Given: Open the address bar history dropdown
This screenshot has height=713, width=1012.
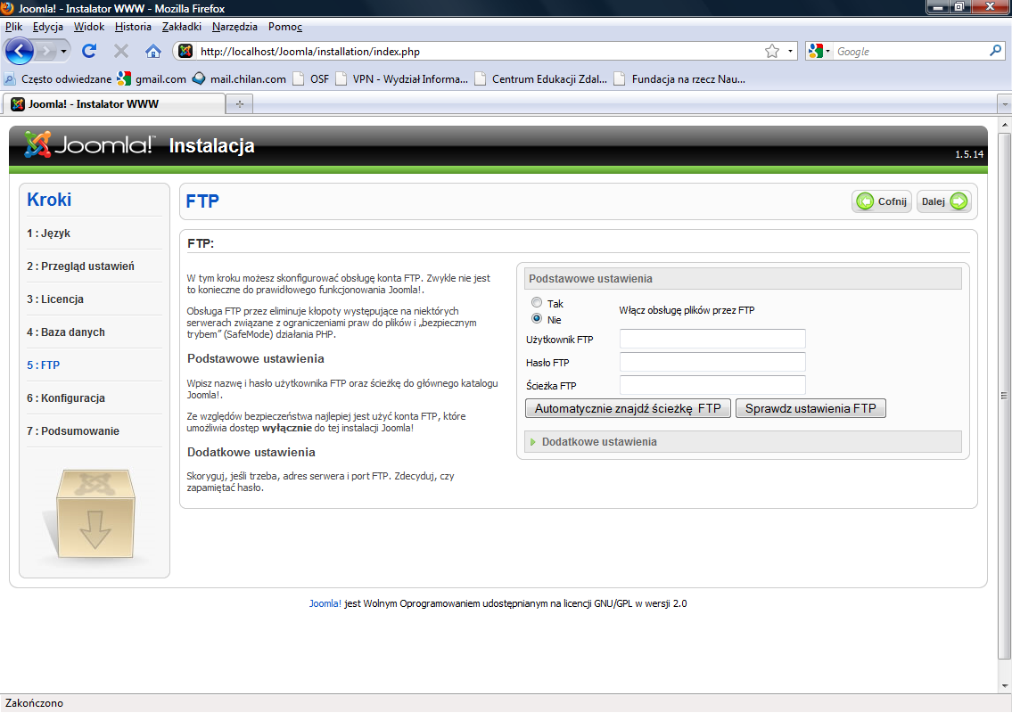Looking at the screenshot, I should [790, 51].
